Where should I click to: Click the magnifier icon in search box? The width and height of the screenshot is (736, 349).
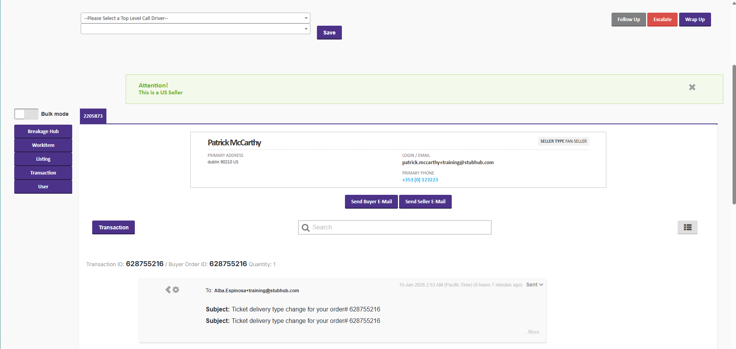coord(306,228)
